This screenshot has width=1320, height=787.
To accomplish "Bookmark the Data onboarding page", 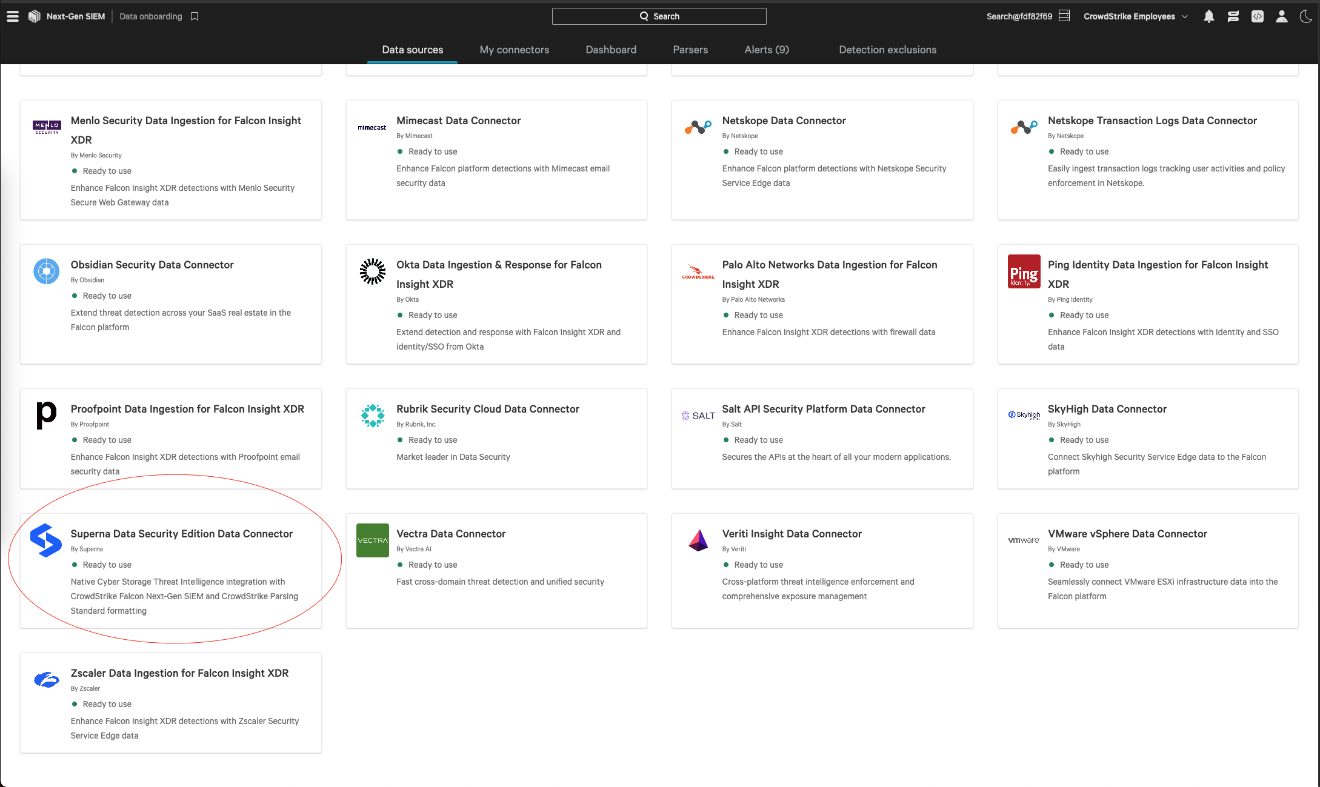I will [x=195, y=16].
